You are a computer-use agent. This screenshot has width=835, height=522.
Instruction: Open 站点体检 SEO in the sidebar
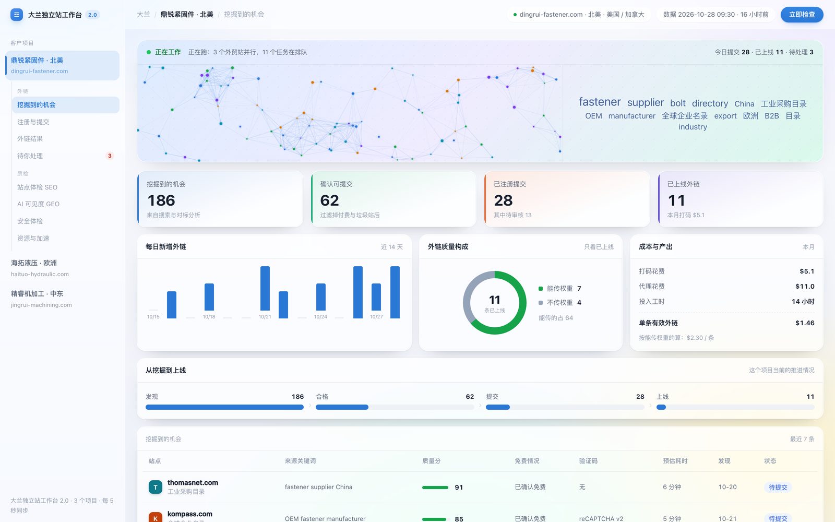(x=65, y=187)
